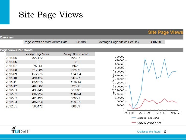186x140 pixels.
Task: Click the 410230 average per day value
Action: coord(156,42)
